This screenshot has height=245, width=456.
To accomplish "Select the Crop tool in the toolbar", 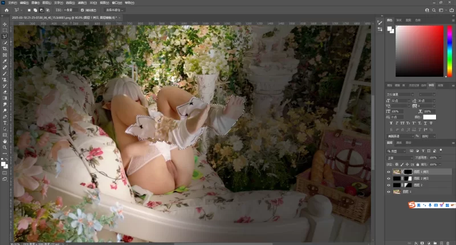I will pyautogui.click(x=5, y=49).
